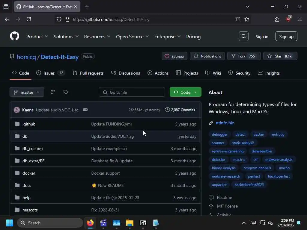307x230 pixels.
Task: Star the repository
Action: point(280,56)
